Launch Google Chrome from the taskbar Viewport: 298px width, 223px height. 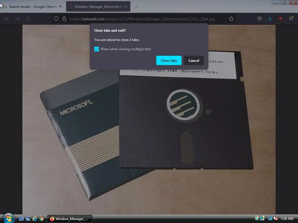point(41,219)
